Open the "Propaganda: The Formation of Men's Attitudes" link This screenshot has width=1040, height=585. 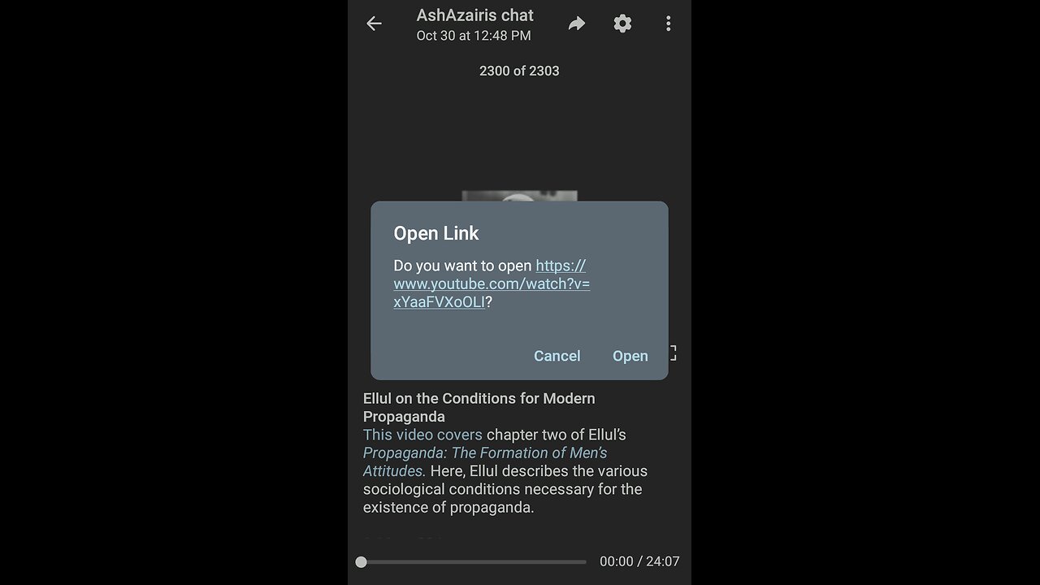tap(485, 461)
